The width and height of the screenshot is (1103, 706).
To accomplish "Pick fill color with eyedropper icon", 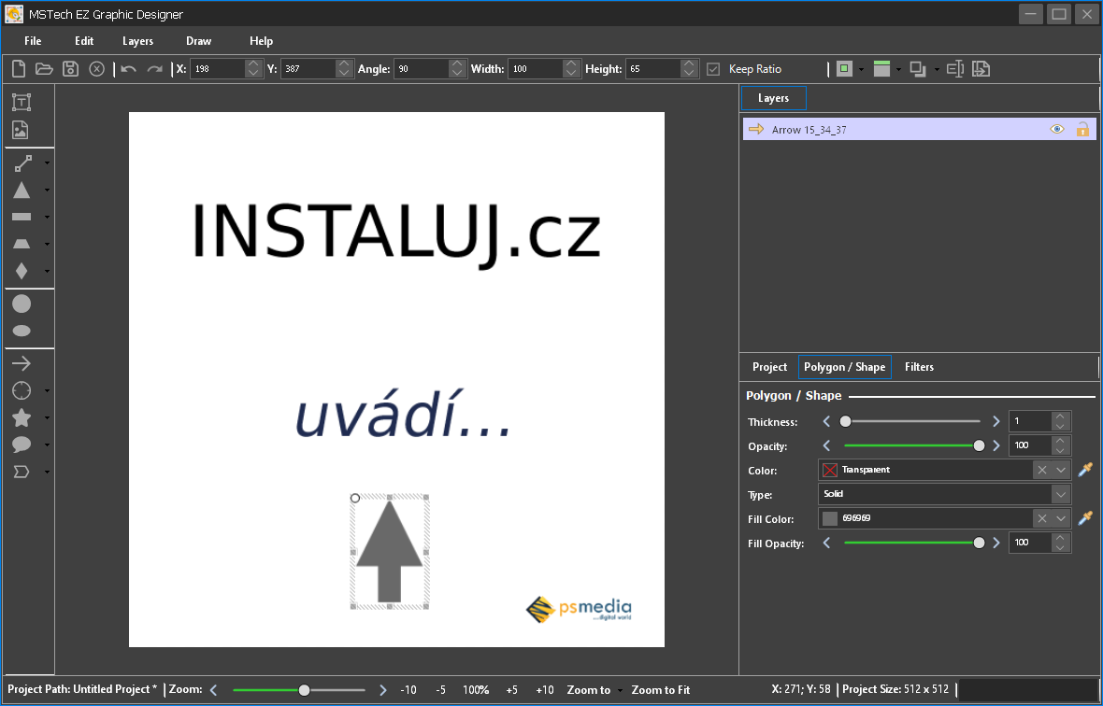I will pos(1085,518).
